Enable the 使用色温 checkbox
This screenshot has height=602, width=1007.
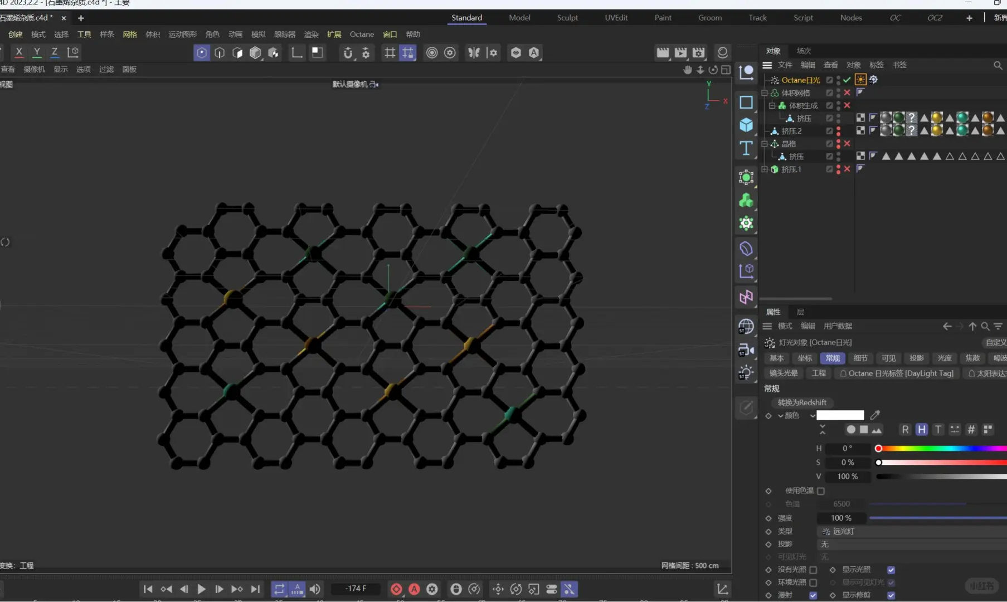(821, 491)
